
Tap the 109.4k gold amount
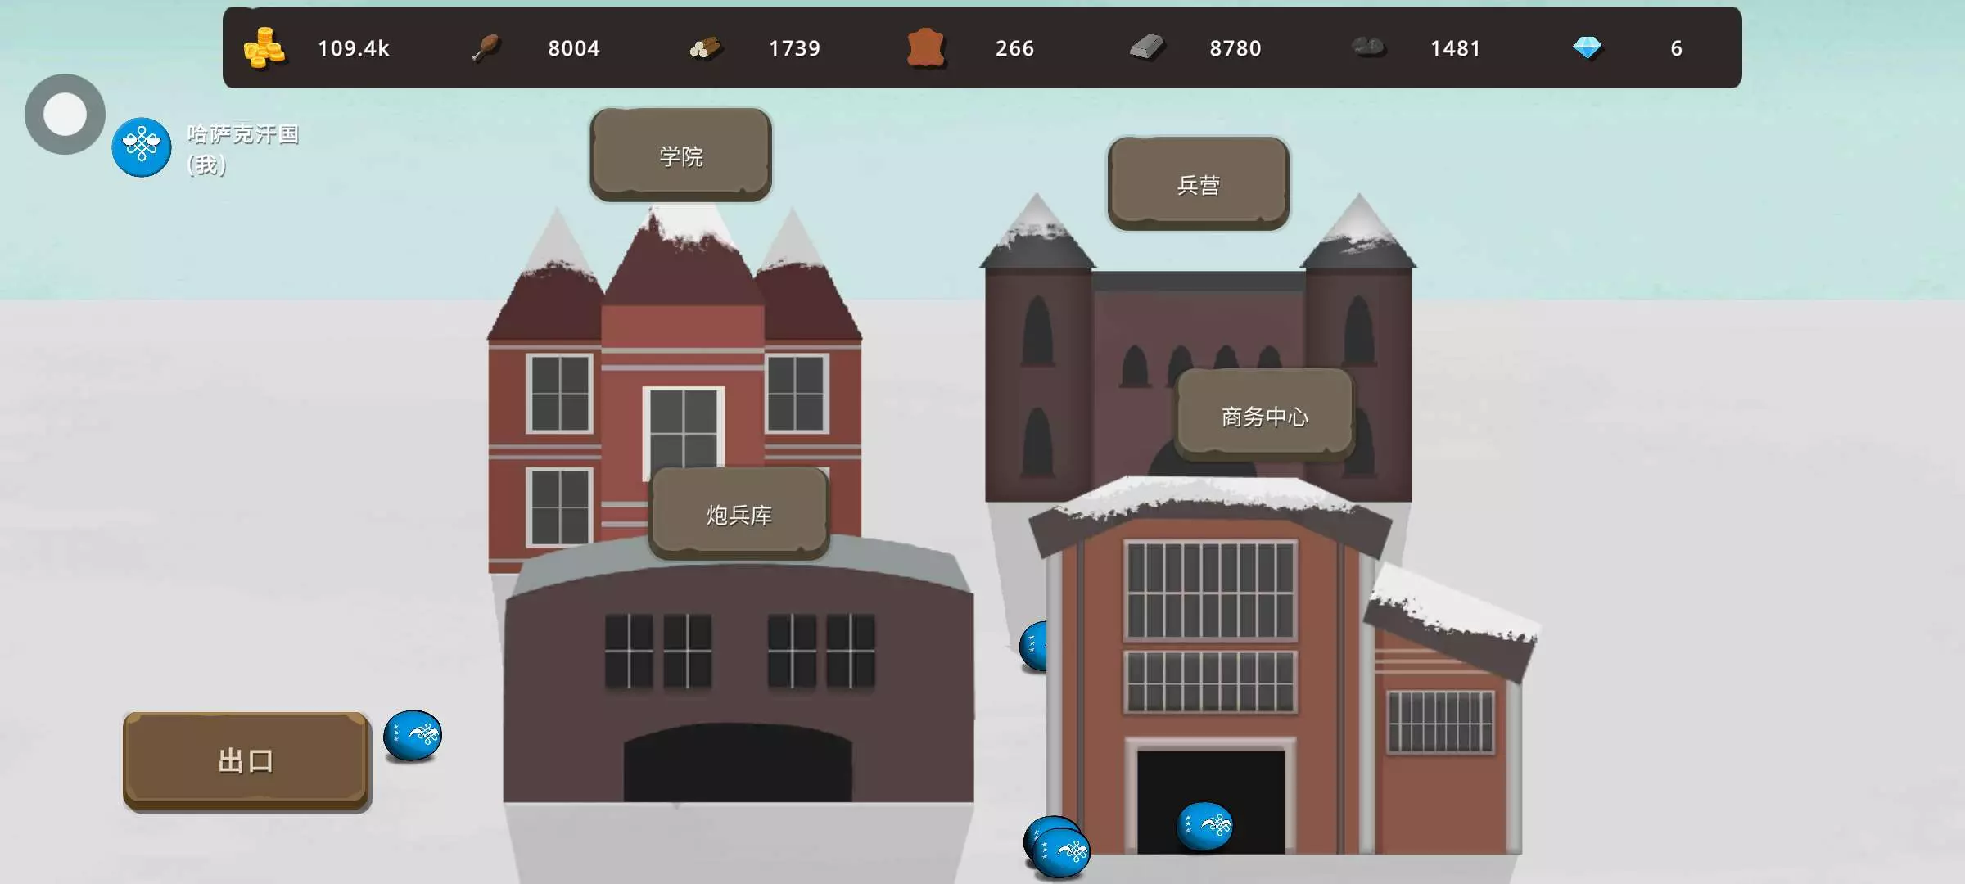tap(353, 48)
